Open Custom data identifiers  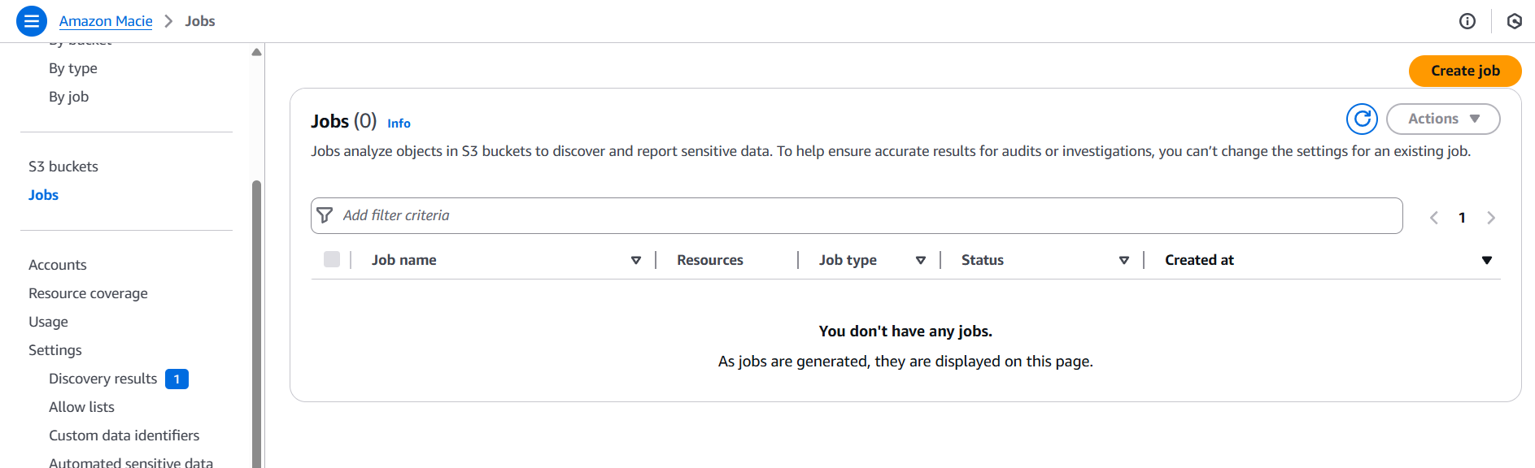coord(124,435)
